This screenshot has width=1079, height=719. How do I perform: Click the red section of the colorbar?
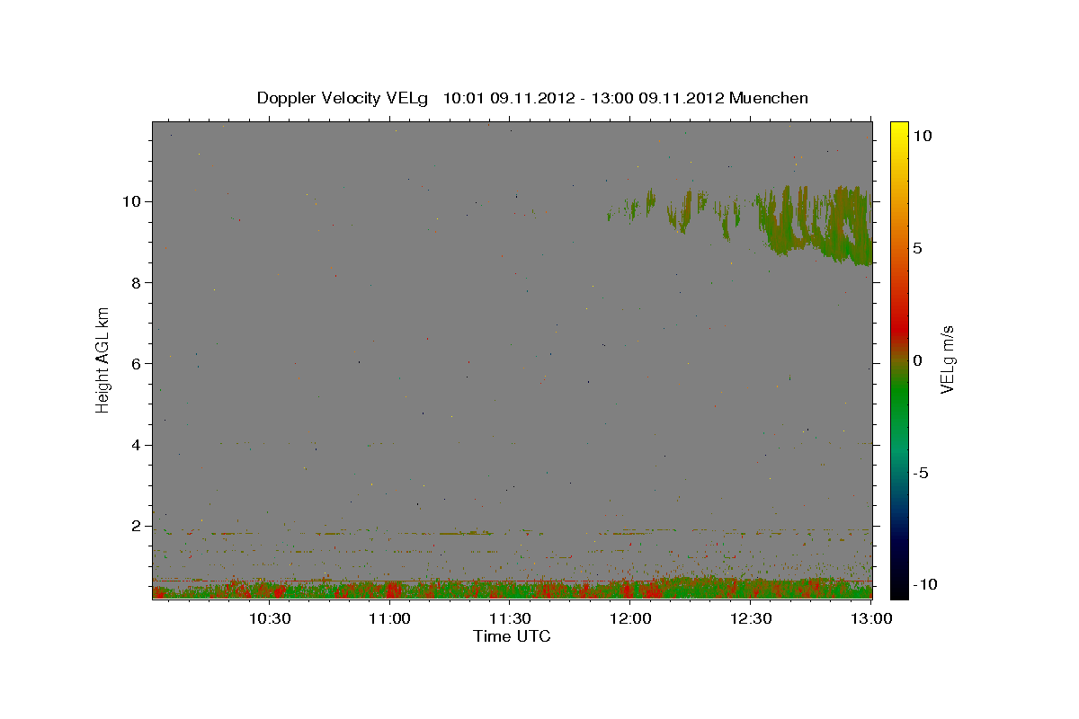899,328
